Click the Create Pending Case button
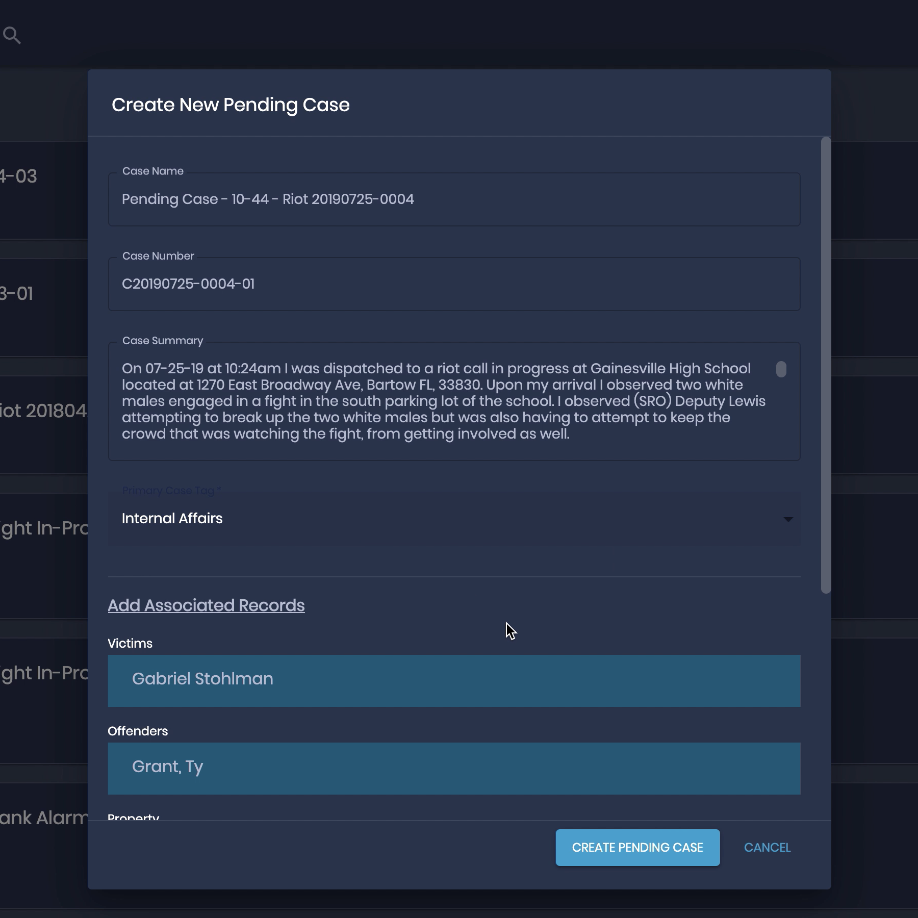The width and height of the screenshot is (918, 918). tap(637, 848)
